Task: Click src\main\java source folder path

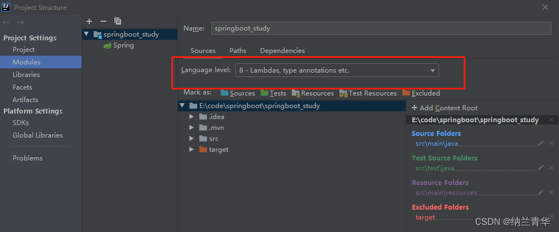Action: [437, 144]
